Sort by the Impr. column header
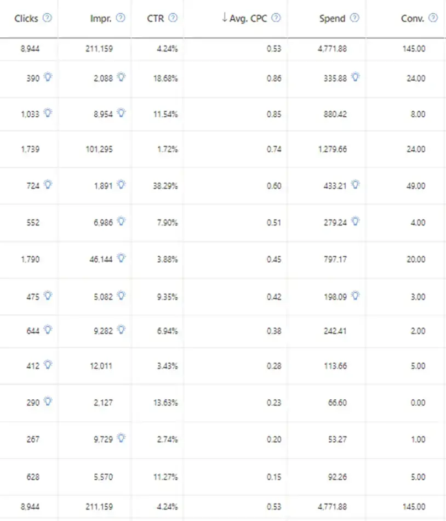 (101, 18)
